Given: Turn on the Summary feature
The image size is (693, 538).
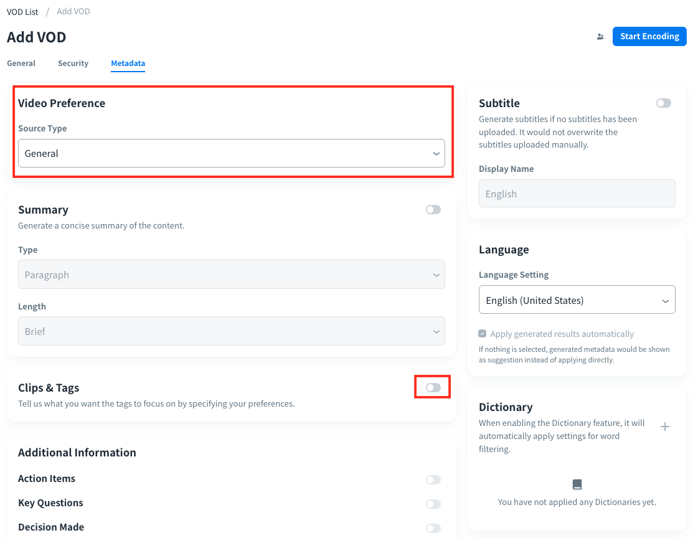Looking at the screenshot, I should click(x=433, y=209).
